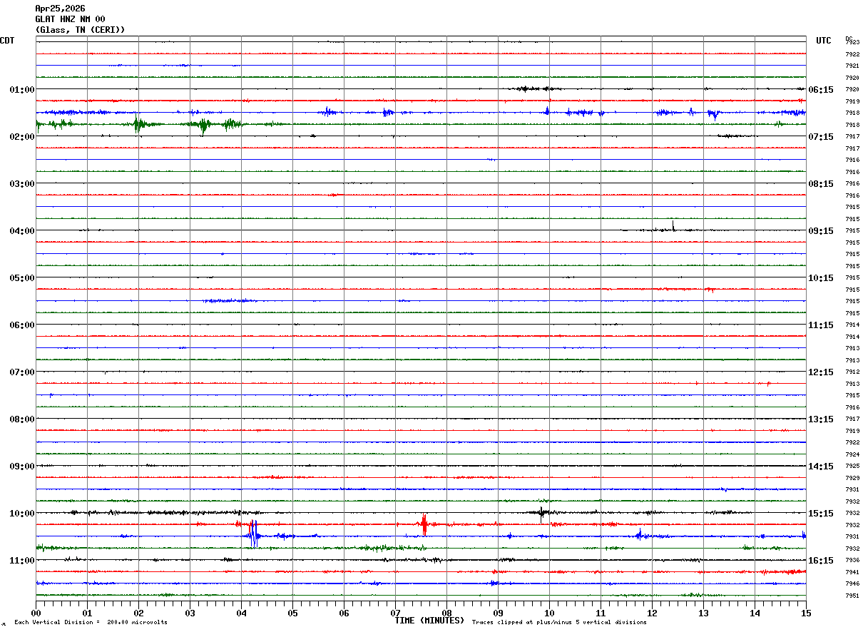Click the 16:15 UTC time label

coord(821,560)
